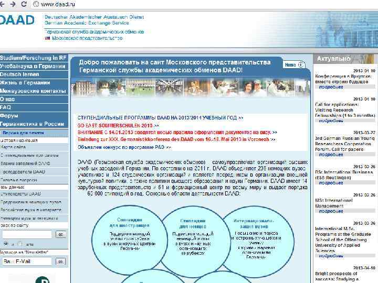Image resolution: width=378 pixels, height=283 pixels.
Task: Click the flag icon beside Московское представительство
Action: point(47,38)
